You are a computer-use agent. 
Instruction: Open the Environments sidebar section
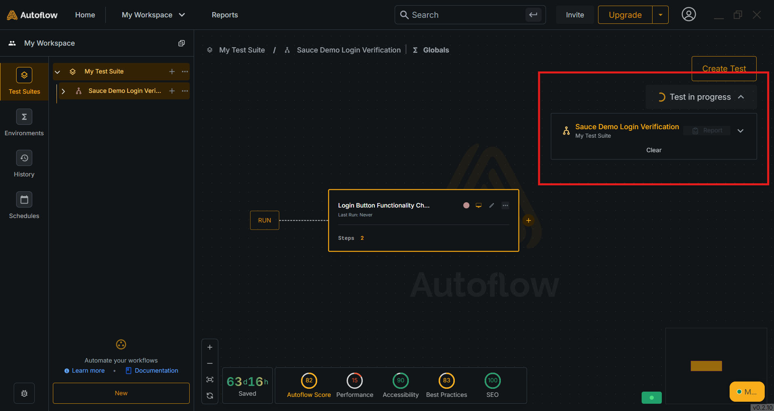(x=24, y=123)
